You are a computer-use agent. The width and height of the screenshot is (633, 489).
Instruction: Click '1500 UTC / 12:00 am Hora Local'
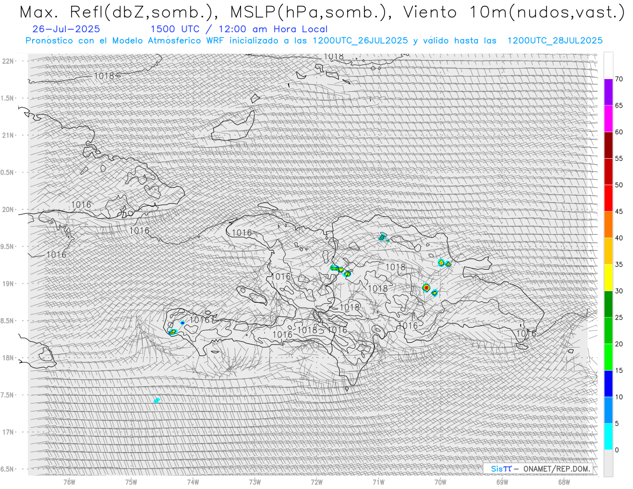pyautogui.click(x=238, y=29)
